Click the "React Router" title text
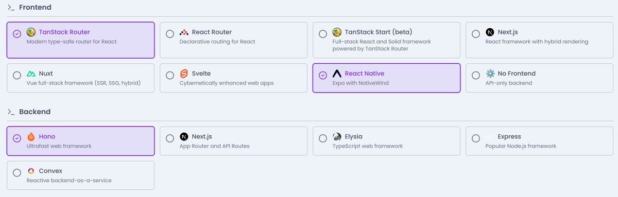The width and height of the screenshot is (618, 197). click(x=212, y=32)
